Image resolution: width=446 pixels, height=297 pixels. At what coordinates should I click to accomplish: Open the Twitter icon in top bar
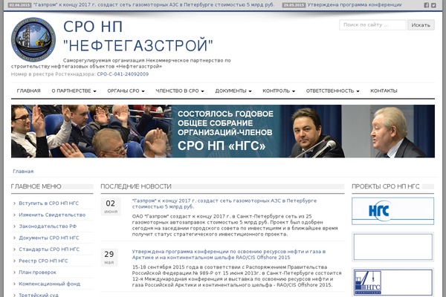pos(433,5)
